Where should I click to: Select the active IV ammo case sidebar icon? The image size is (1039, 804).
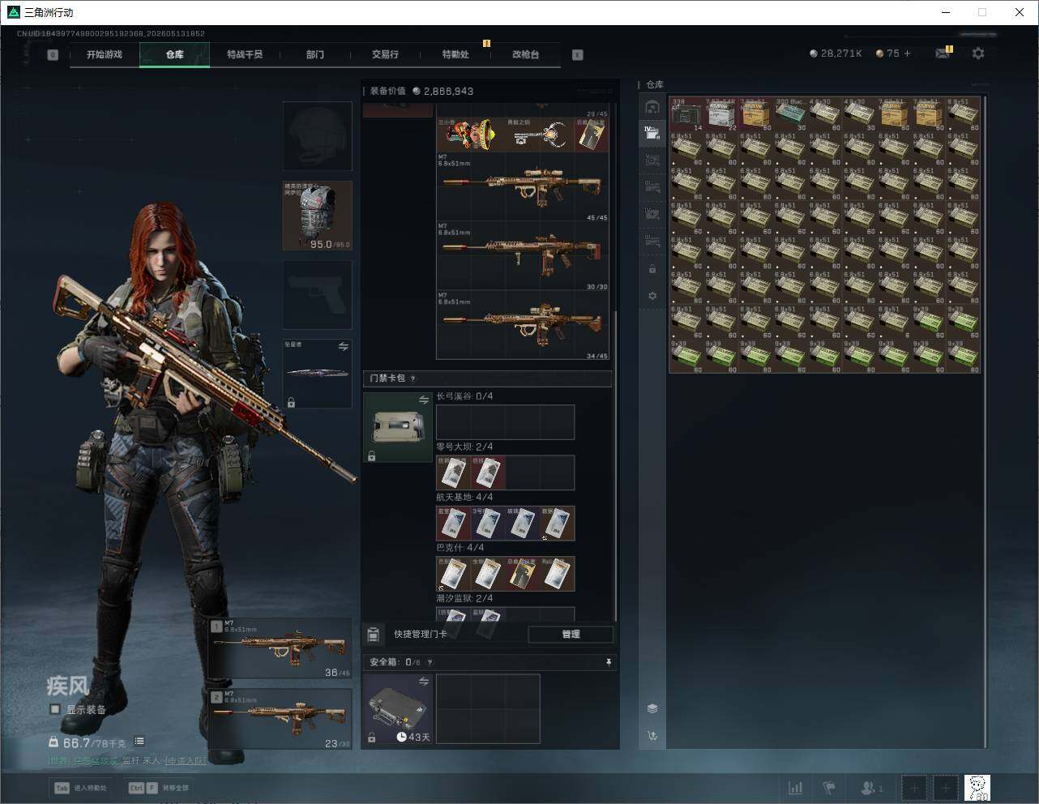[x=652, y=132]
